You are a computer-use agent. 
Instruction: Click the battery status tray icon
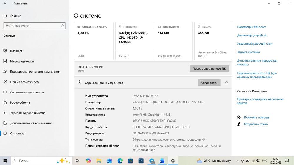click(x=248, y=161)
